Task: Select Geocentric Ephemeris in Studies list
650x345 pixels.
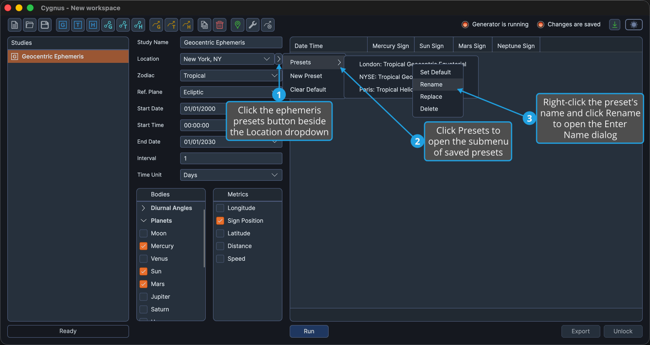Action: (68, 57)
